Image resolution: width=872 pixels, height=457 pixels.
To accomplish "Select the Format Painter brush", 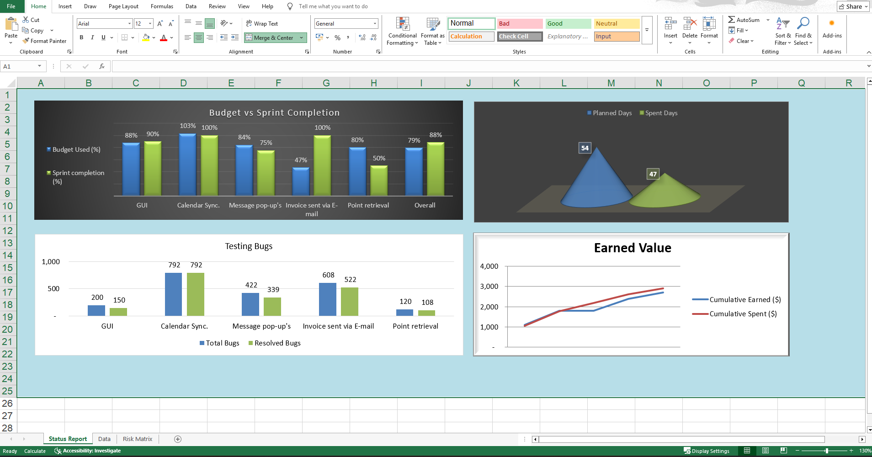I will (x=26, y=41).
